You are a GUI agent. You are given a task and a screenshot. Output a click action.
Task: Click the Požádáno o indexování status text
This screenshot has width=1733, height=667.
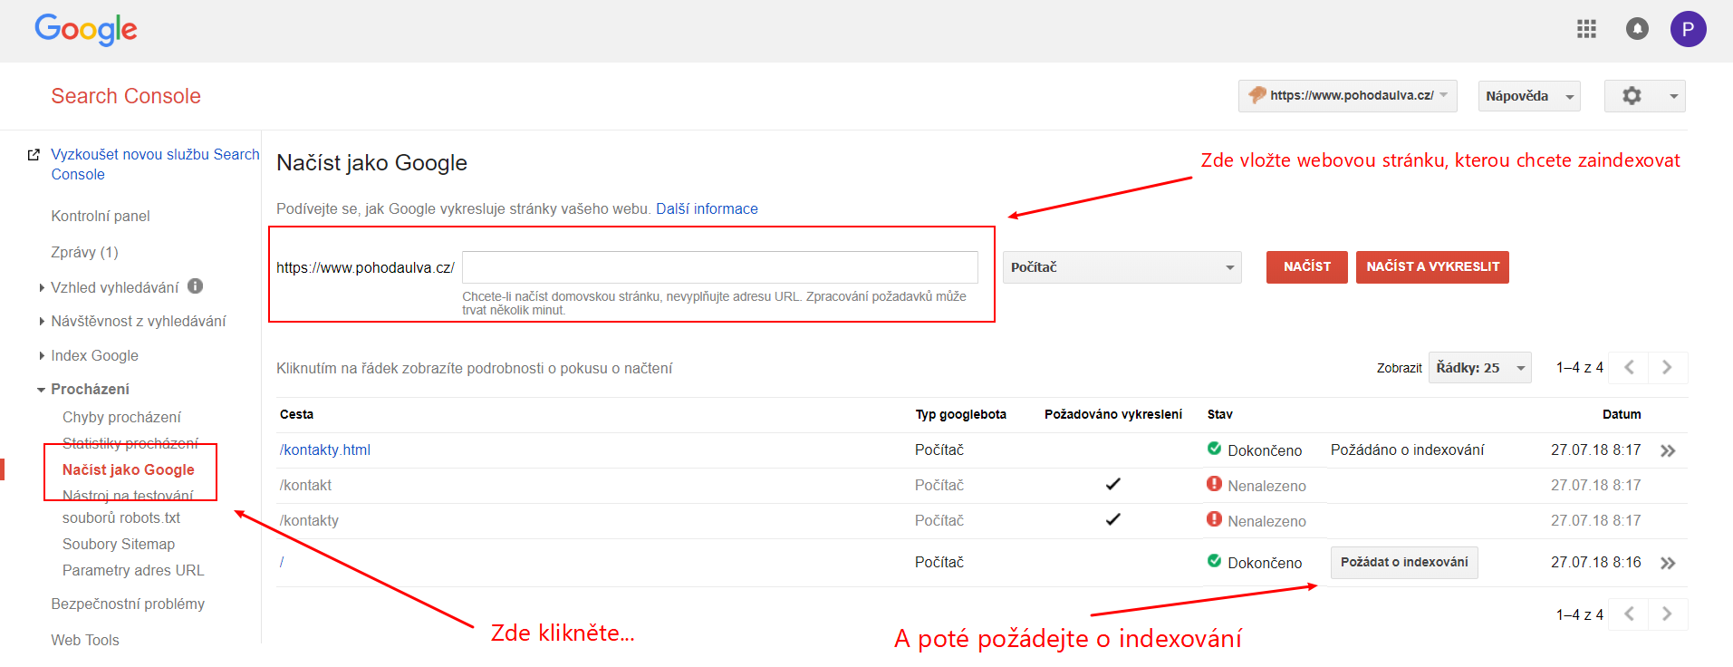1407,449
